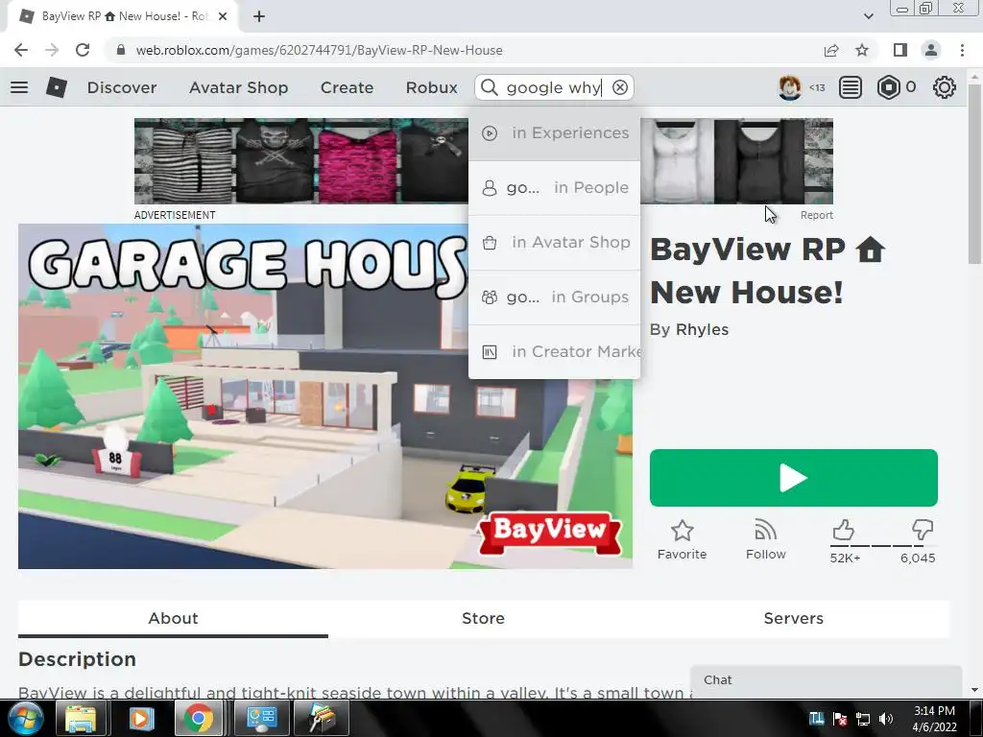The width and height of the screenshot is (983, 737).
Task: Open the Create nav link
Action: point(347,87)
